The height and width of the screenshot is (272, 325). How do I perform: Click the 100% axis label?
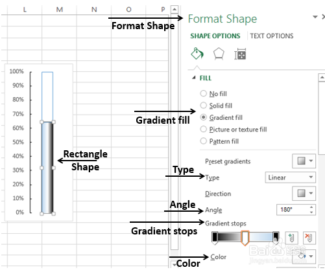16,71
